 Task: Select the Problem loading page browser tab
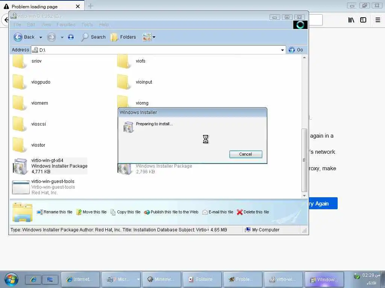42,6
